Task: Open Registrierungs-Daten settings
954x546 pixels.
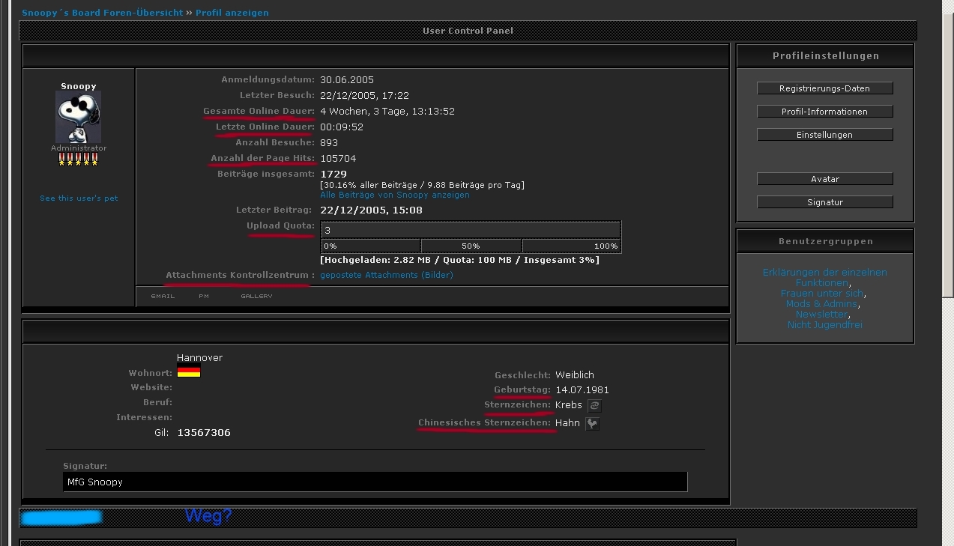Action: point(824,88)
